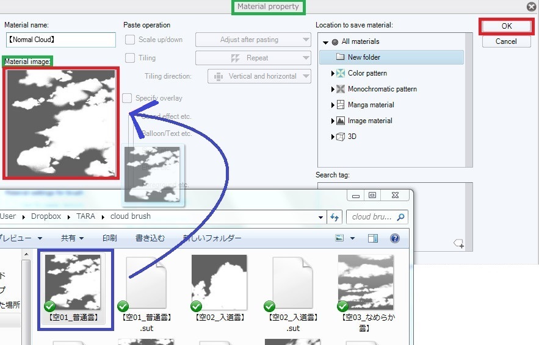Open the Vertical and horizontal direction dropdown
Screen dimensions: 539x345
[259, 76]
